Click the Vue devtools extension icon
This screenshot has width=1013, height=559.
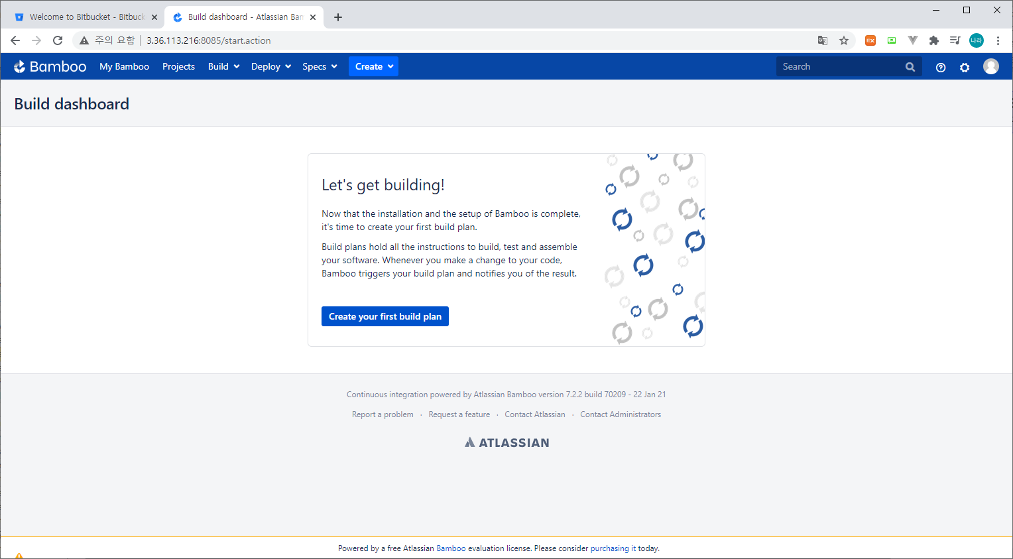913,40
